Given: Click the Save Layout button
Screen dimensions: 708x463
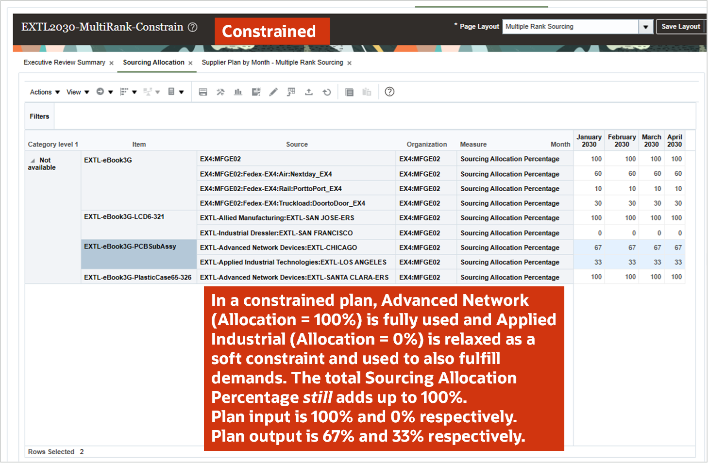Looking at the screenshot, I should [681, 26].
